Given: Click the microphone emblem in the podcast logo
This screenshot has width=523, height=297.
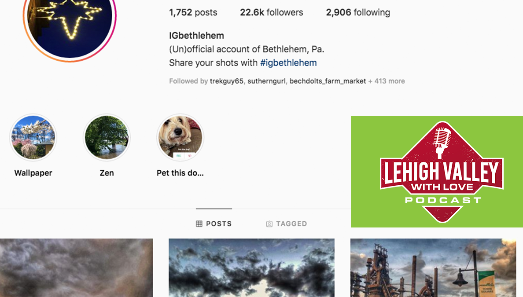Looking at the screenshot, I should click(442, 143).
